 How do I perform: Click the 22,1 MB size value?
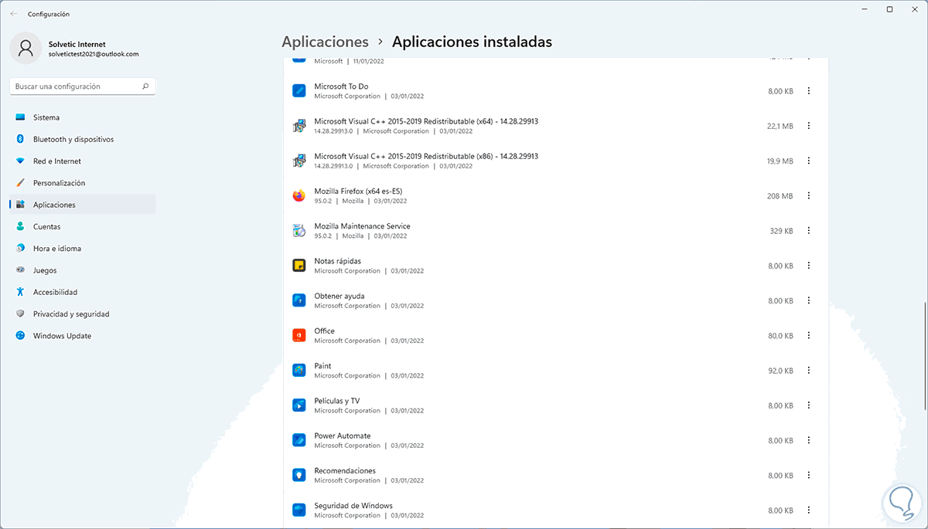[x=780, y=127]
